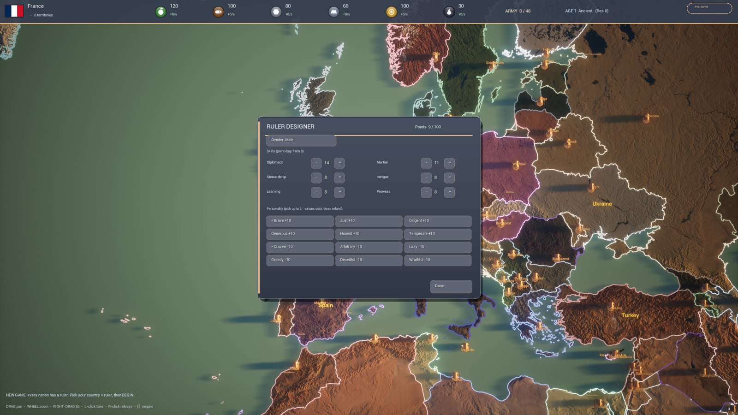
Task: Add a point to Prowess
Action: 449,192
